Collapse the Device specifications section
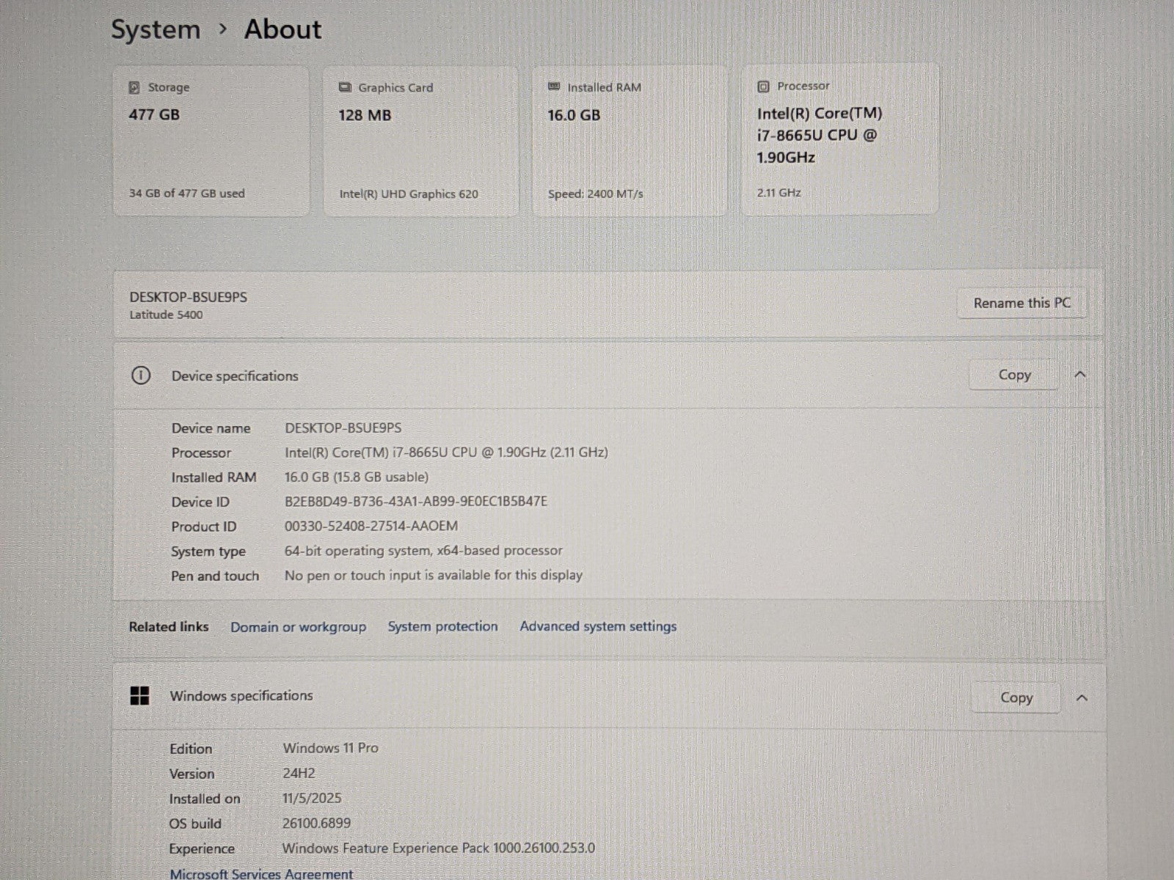1174x880 pixels. pyautogui.click(x=1079, y=375)
